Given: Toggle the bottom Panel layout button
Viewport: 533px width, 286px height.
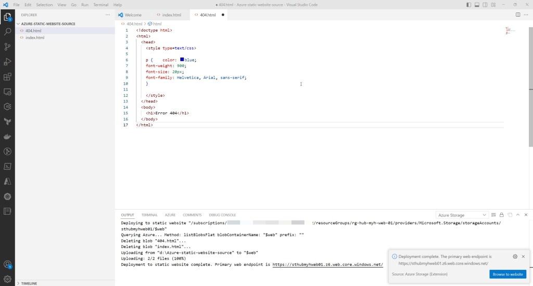Looking at the screenshot, I should coord(476,5).
